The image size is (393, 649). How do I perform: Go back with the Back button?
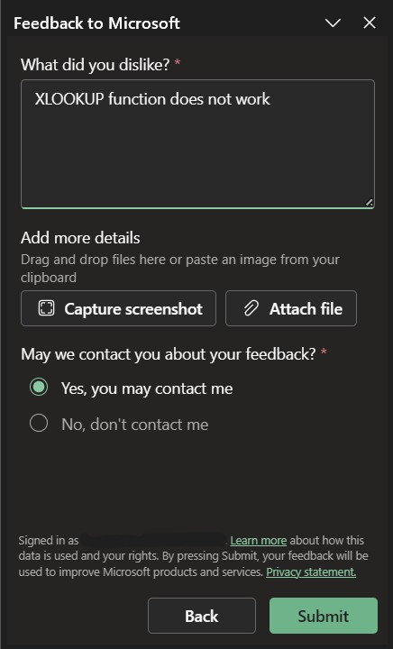(202, 616)
